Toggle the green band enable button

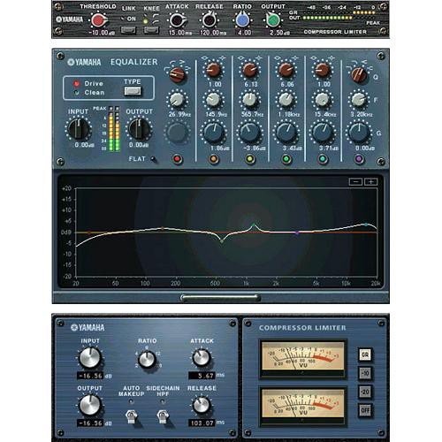[286, 159]
